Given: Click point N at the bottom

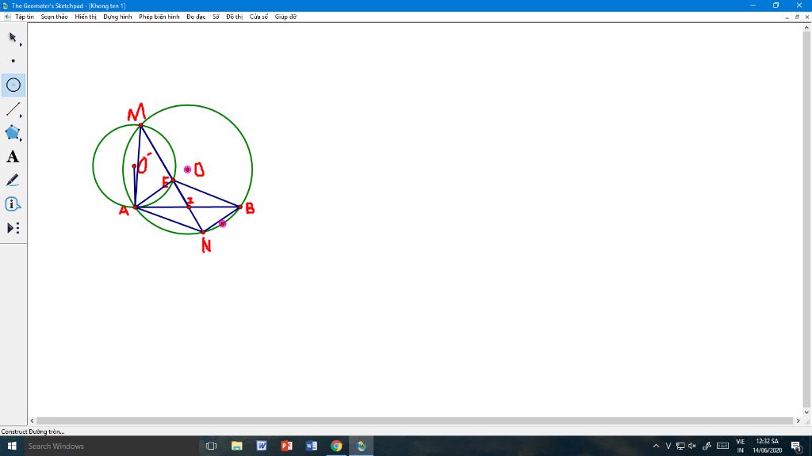Looking at the screenshot, I should click(203, 232).
